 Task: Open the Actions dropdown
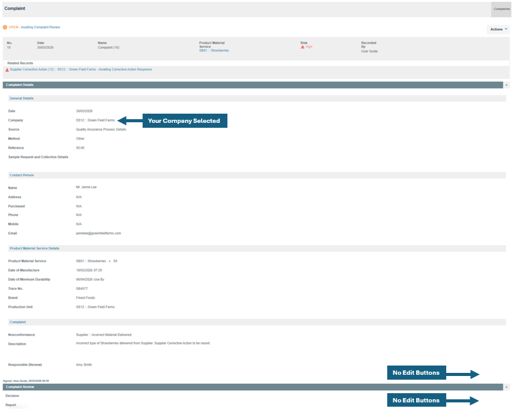[498, 29]
